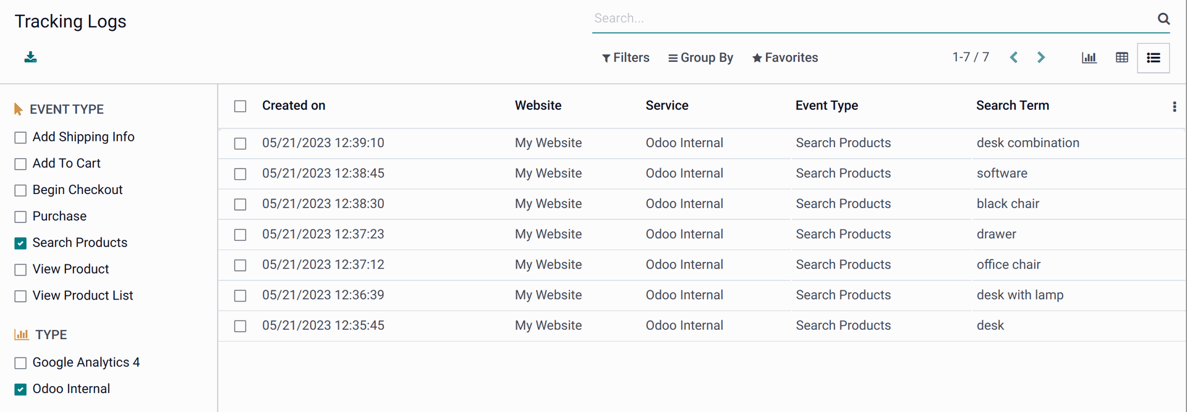Select the 12:38:45 record checkbox
This screenshot has height=412, width=1187.
tap(240, 174)
